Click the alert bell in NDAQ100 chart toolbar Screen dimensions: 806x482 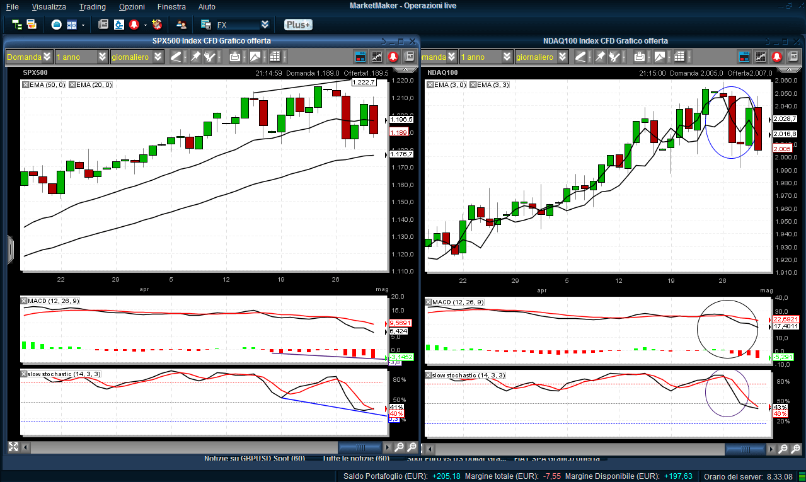click(x=777, y=57)
